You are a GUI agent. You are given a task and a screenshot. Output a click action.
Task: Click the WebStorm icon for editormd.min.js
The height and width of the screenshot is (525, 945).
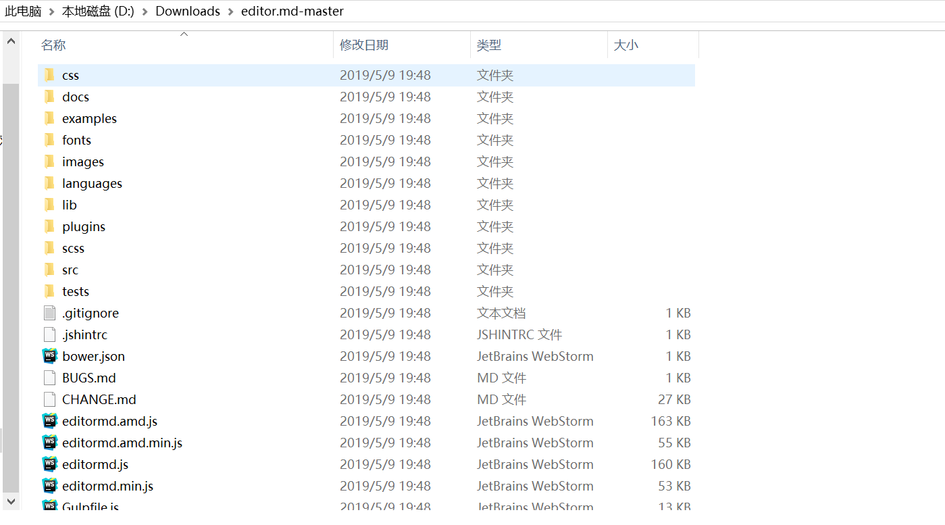(50, 486)
